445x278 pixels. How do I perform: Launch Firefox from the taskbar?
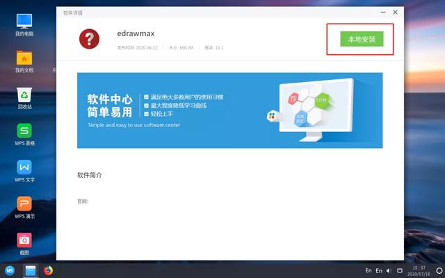tap(48, 270)
